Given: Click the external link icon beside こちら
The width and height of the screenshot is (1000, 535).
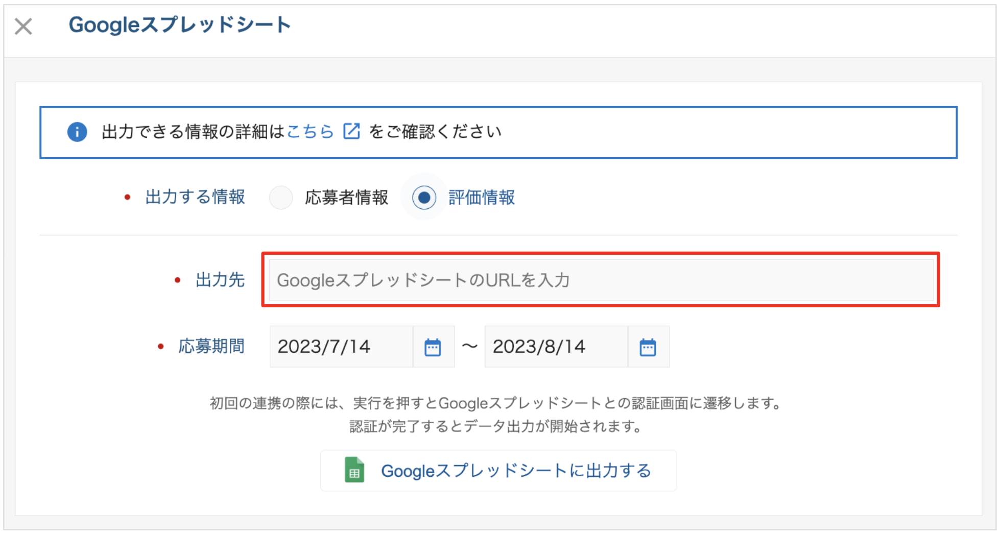Looking at the screenshot, I should pos(351,131).
